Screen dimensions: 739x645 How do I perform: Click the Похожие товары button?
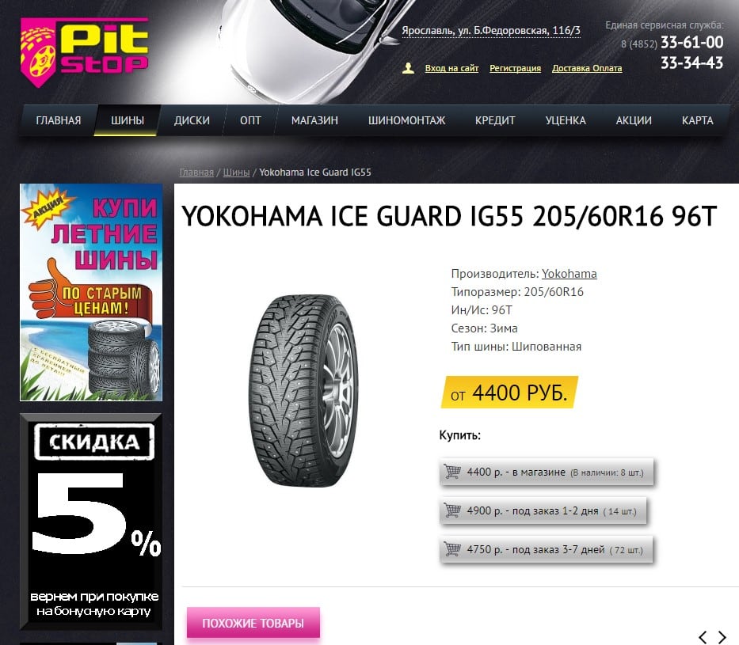(253, 623)
